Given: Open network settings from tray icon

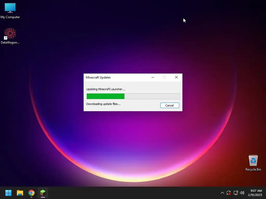Looking at the screenshot, I should tap(236, 193).
